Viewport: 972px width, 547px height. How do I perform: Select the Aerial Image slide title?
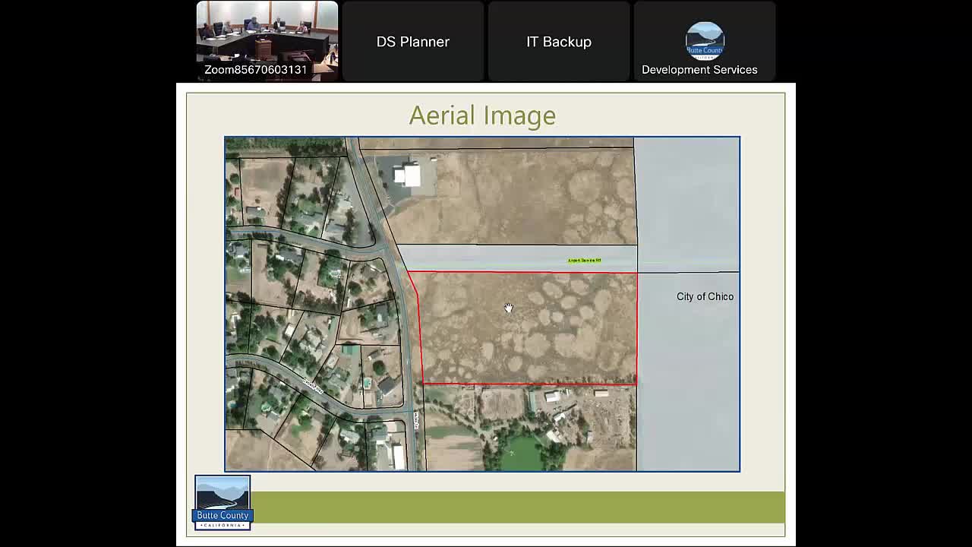tap(482, 115)
